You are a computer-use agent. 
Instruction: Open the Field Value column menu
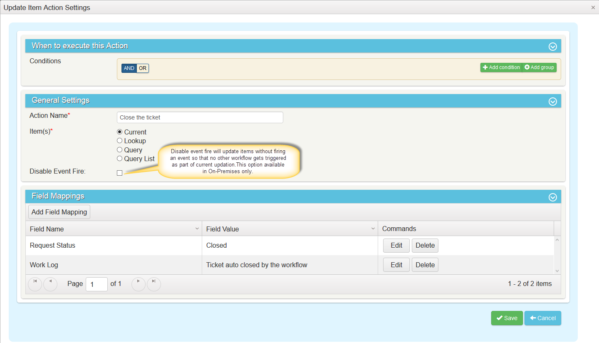[x=373, y=229]
